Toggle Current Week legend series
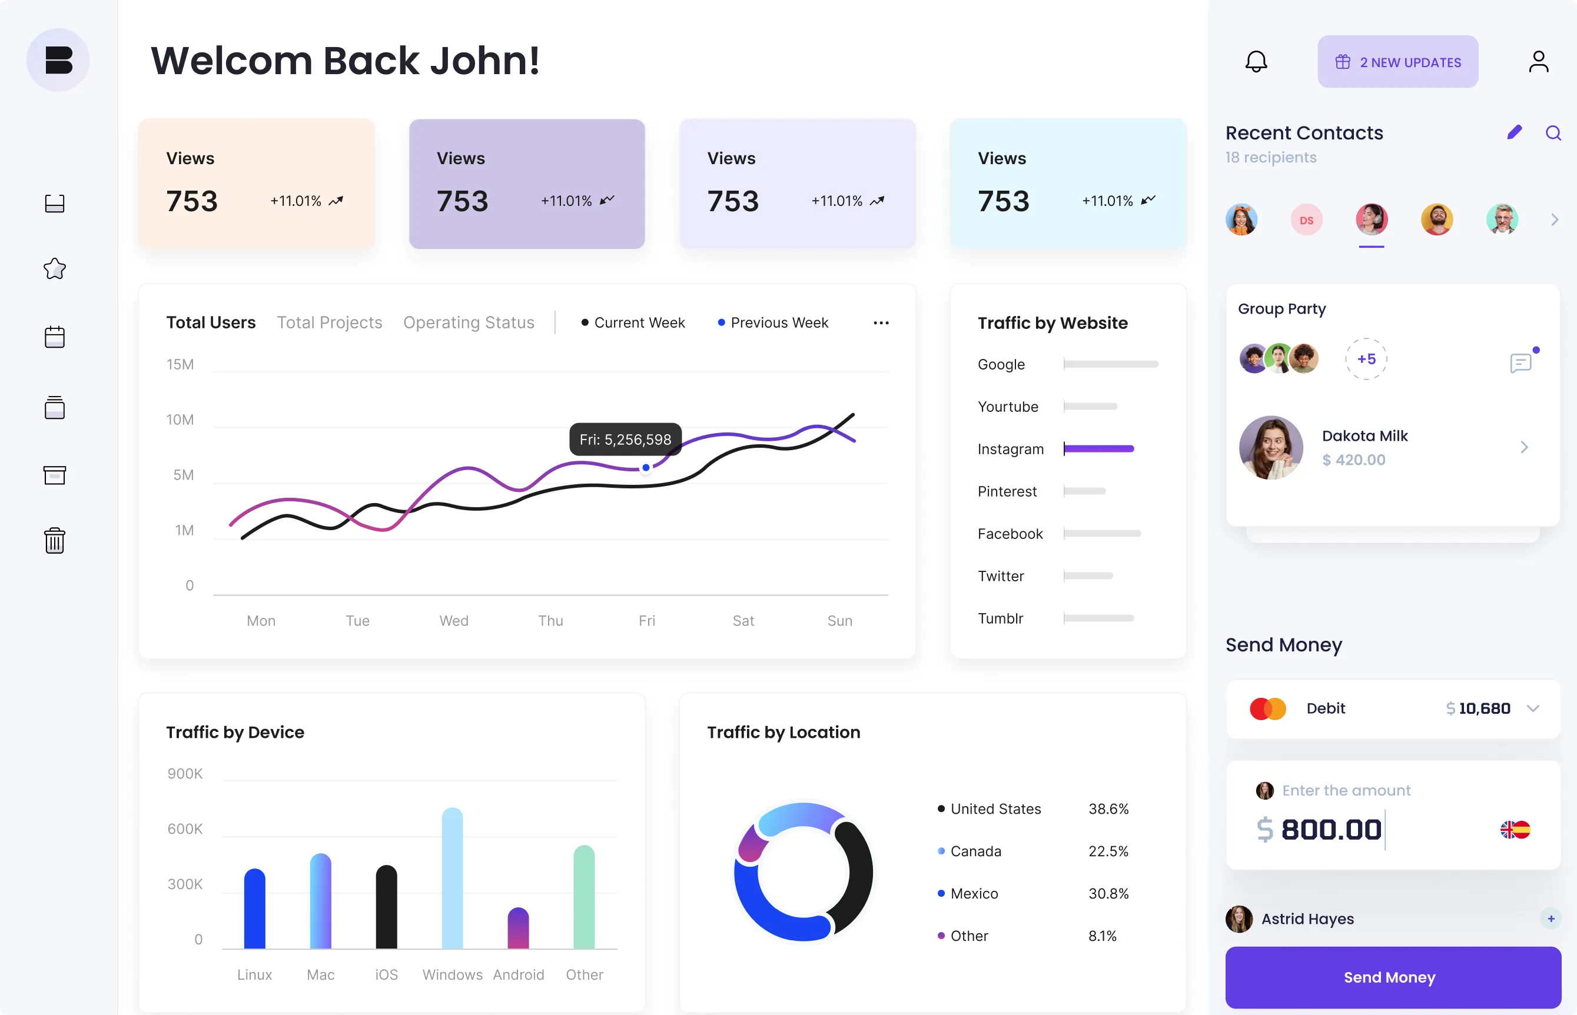The height and width of the screenshot is (1015, 1577). tap(633, 322)
